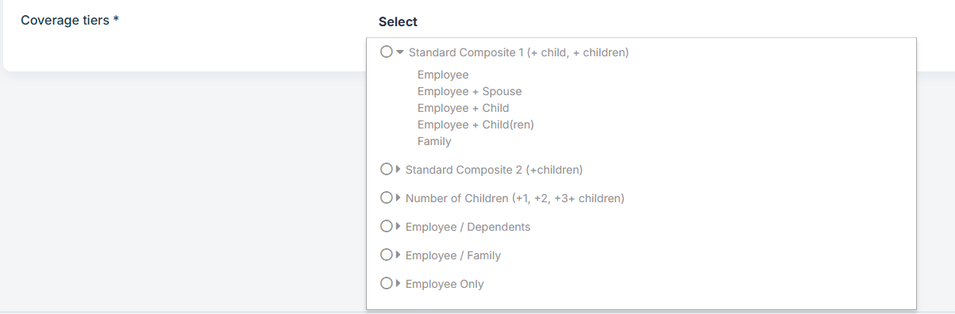Screen dimensions: 955x314
Task: Select the Number of Children radio button
Action: click(x=387, y=197)
